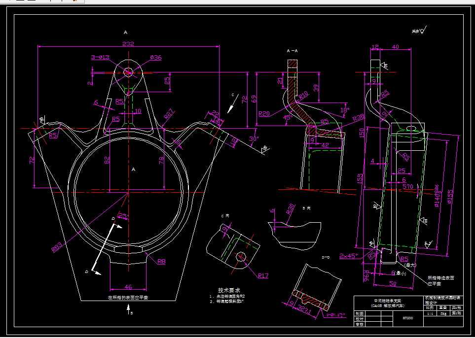Select the 45° angle in section A-A

coord(287,117)
